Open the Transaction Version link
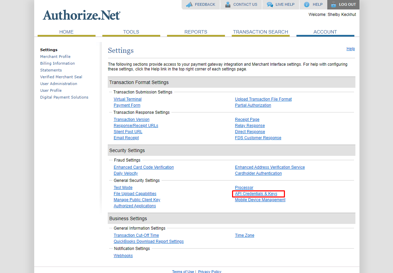Viewport: 393px width, 273px height. coord(131,120)
